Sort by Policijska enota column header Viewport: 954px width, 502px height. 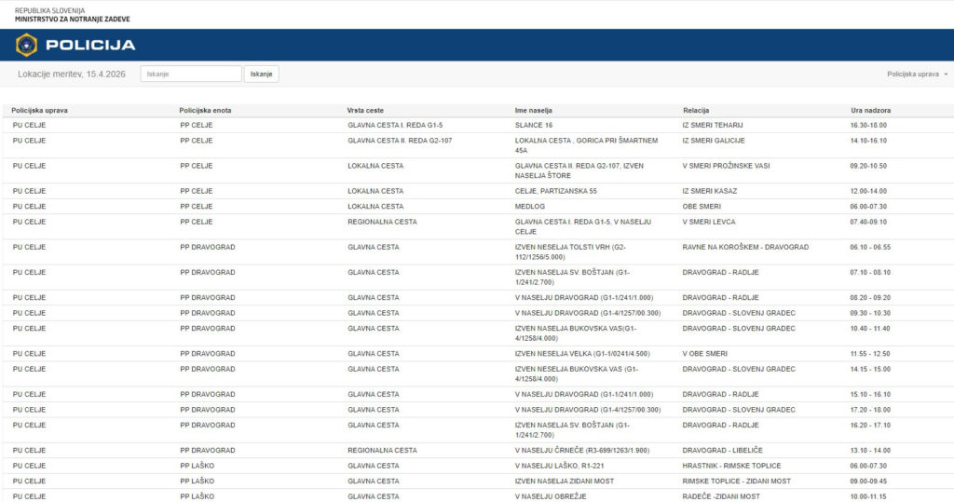pos(205,110)
